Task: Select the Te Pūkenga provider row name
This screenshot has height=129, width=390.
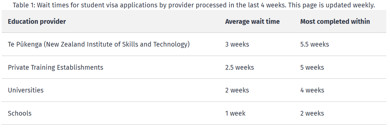Action: click(x=99, y=44)
